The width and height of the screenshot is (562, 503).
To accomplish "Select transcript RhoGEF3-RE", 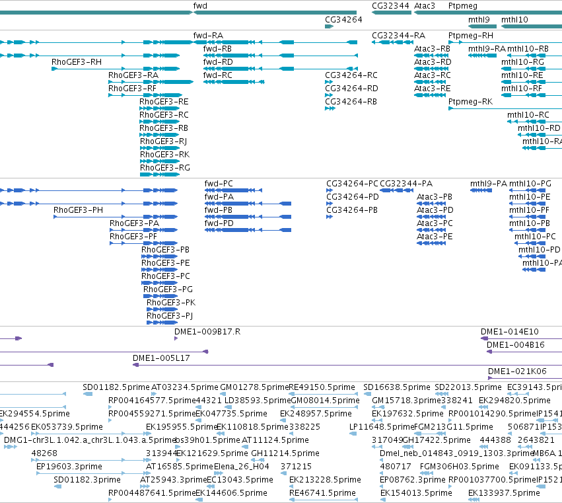I will 160,108.
